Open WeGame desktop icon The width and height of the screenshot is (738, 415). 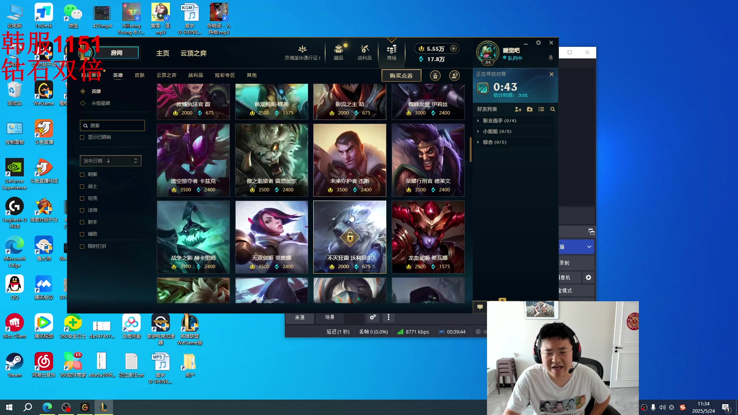click(x=44, y=93)
